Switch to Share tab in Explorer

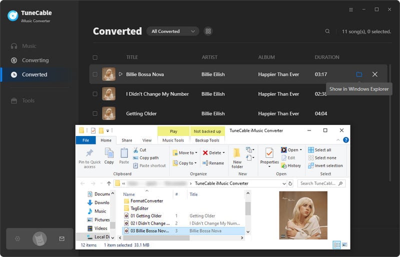tap(127, 140)
